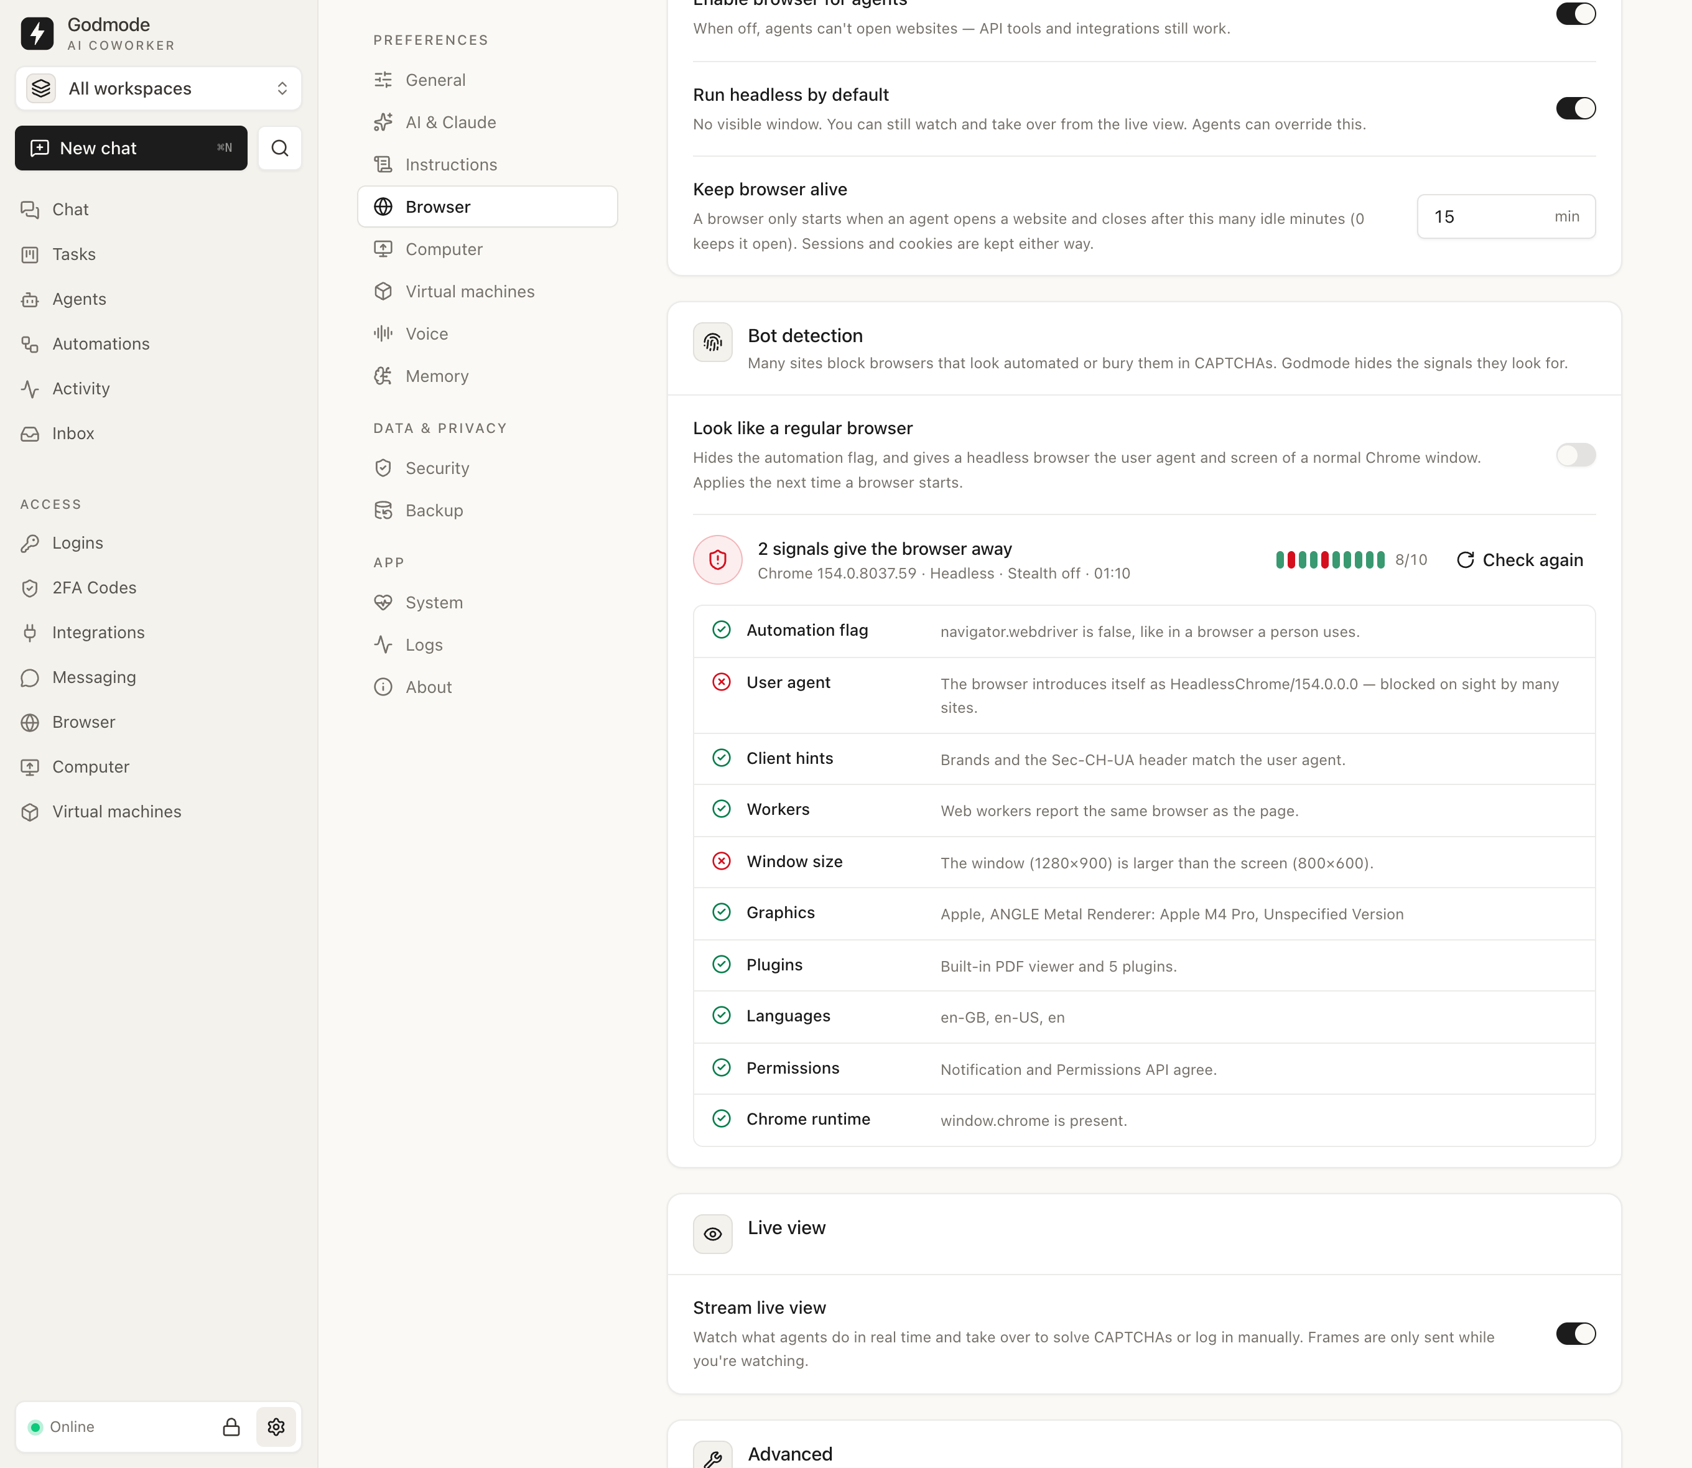Open Virtual machines under Access sidebar

point(158,812)
